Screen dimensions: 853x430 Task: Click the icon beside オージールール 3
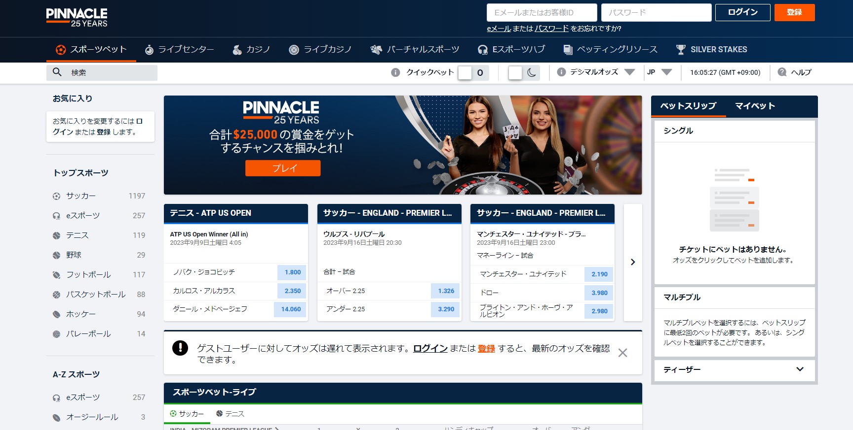(x=56, y=417)
